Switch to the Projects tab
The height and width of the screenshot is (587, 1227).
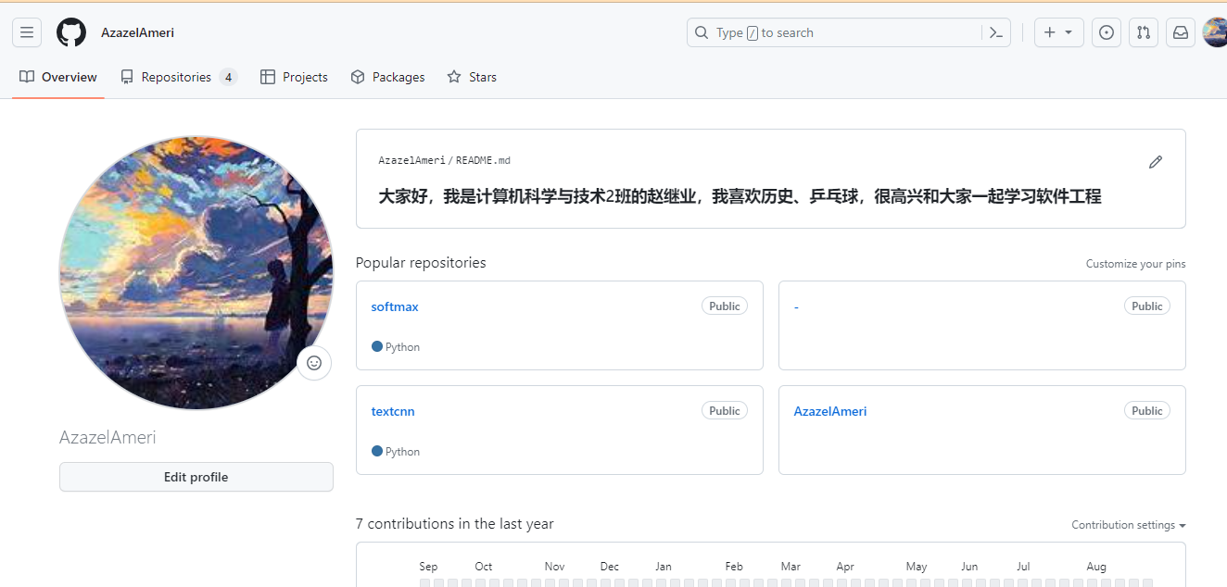(294, 77)
